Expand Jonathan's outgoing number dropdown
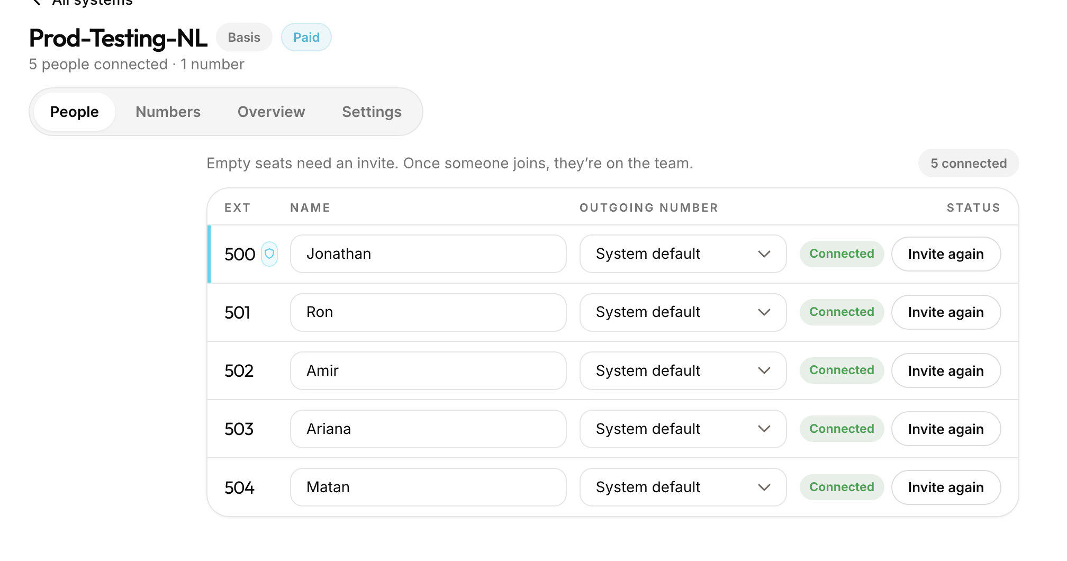 pyautogui.click(x=683, y=254)
